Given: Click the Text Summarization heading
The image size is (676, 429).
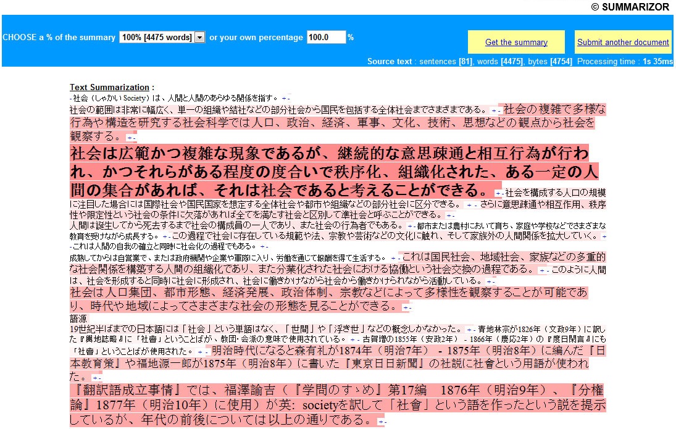Looking at the screenshot, I should click(109, 87).
